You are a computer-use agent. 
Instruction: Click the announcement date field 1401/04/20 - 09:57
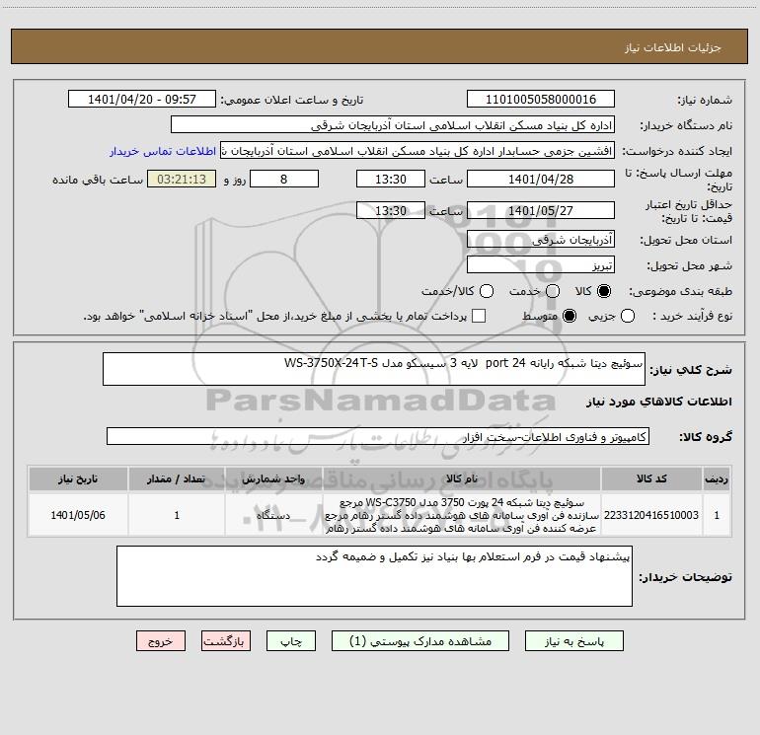tap(142, 99)
